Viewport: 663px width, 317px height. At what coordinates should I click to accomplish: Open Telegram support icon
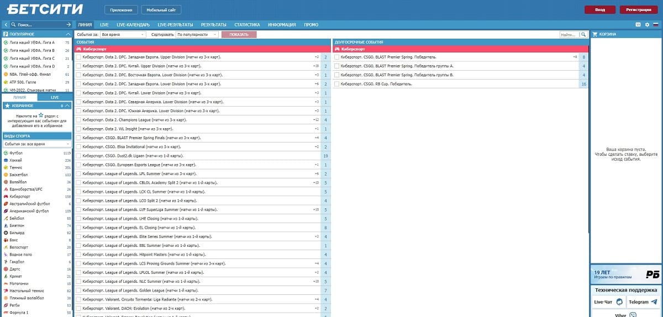pos(654,302)
